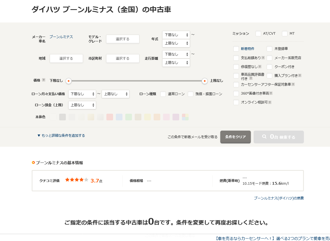Click the star rating icons for クチコミ評価
The height and width of the screenshot is (241, 330).
click(x=77, y=180)
